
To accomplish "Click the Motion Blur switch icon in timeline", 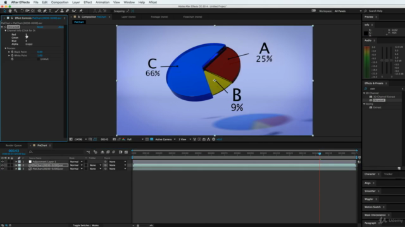I will [x=114, y=152].
